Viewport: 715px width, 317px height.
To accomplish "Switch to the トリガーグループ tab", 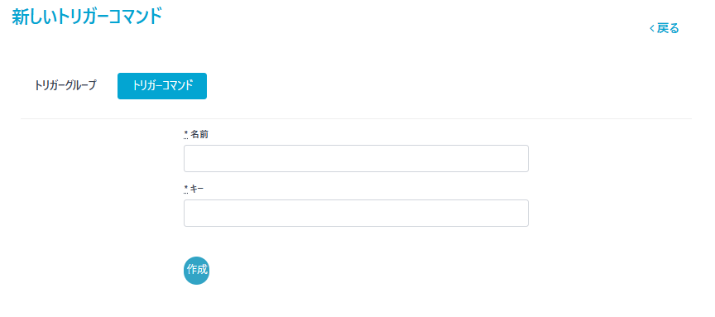I will pyautogui.click(x=65, y=86).
